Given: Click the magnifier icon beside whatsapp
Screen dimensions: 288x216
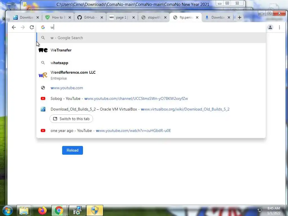Looking at the screenshot, I should [x=43, y=63].
